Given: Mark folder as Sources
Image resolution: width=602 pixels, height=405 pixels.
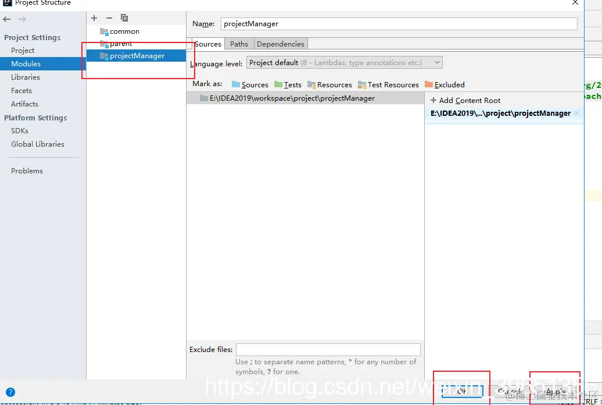Looking at the screenshot, I should pyautogui.click(x=250, y=84).
